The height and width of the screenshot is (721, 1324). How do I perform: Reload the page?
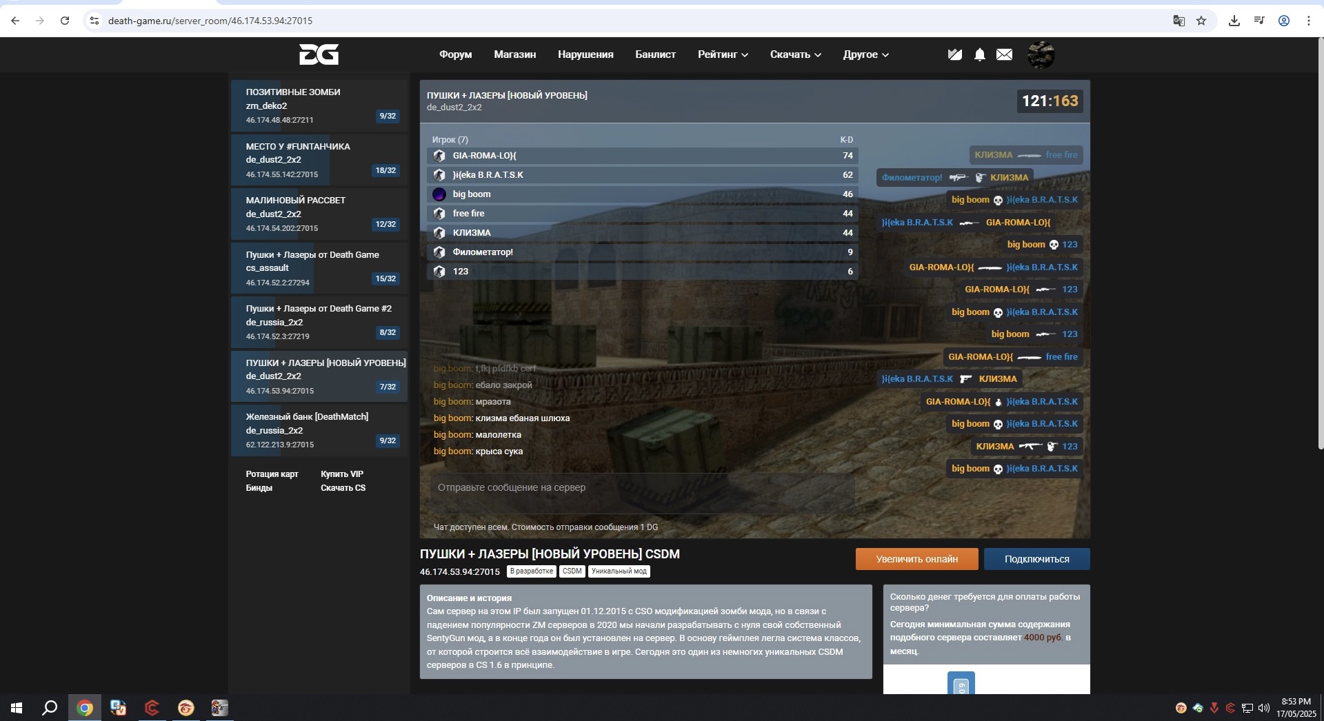click(x=65, y=21)
